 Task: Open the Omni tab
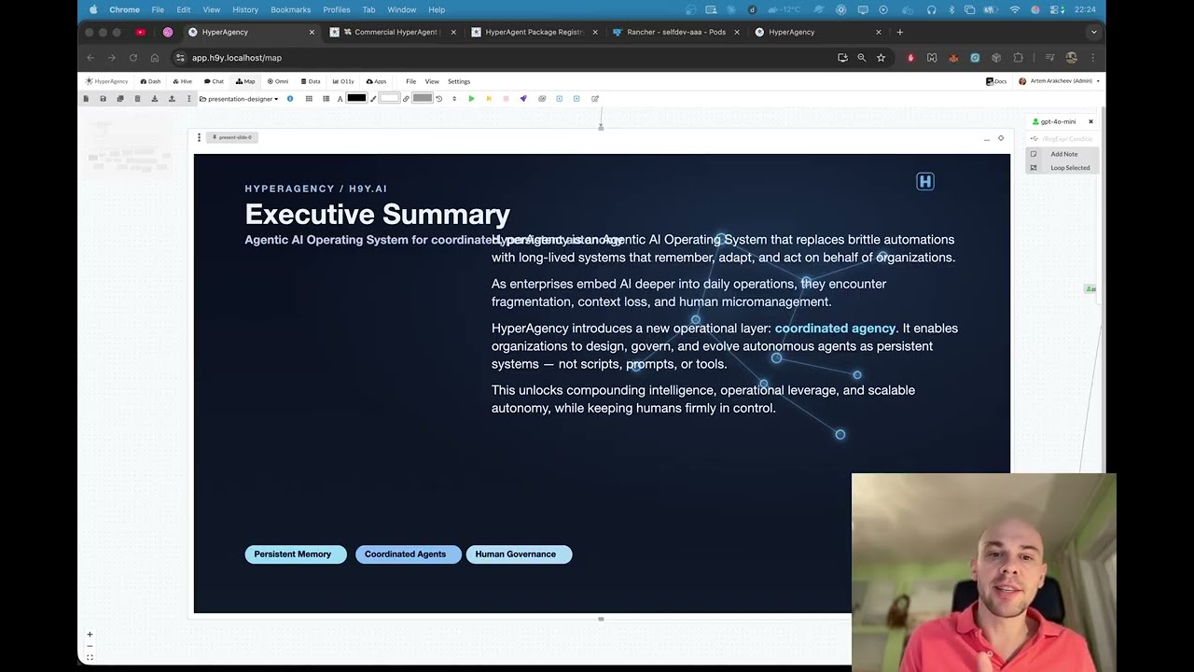[278, 81]
